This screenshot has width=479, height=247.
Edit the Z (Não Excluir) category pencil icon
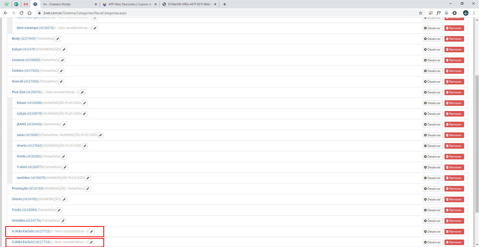[91, 243]
